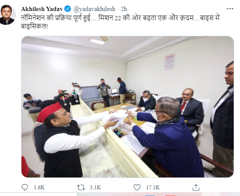
Task: Open the 2h tweet timestamp
Action: 124,9
